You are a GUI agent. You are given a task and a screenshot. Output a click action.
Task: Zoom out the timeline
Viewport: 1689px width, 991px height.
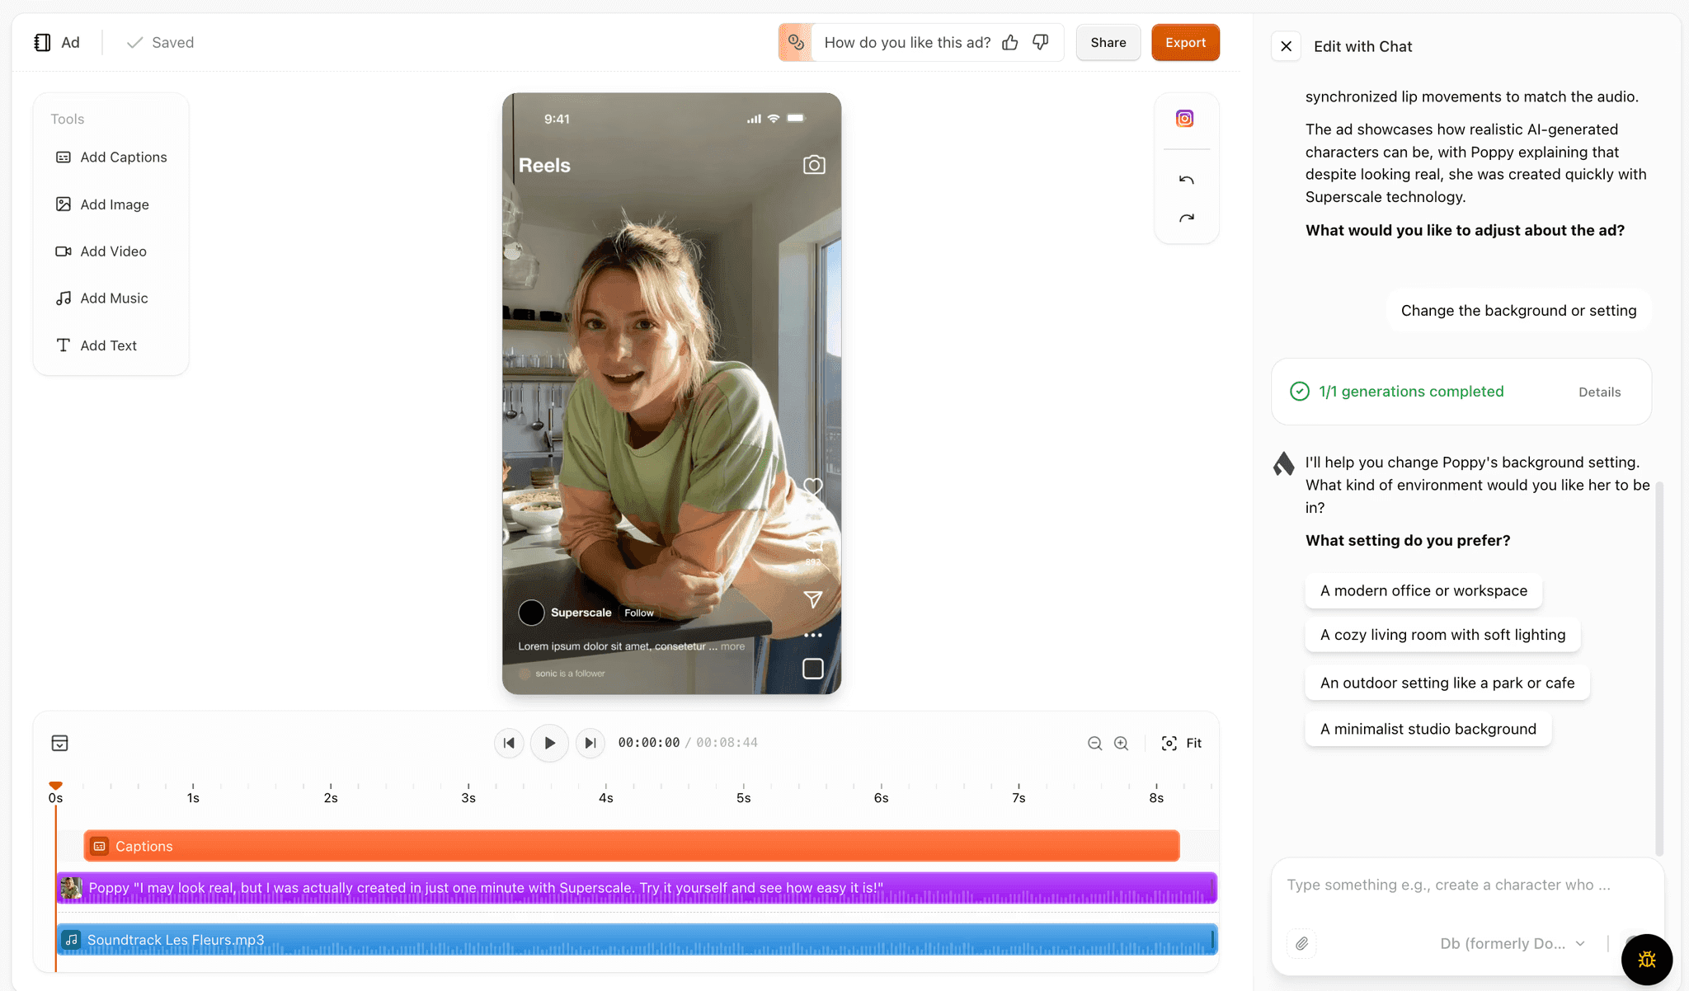[x=1094, y=744]
